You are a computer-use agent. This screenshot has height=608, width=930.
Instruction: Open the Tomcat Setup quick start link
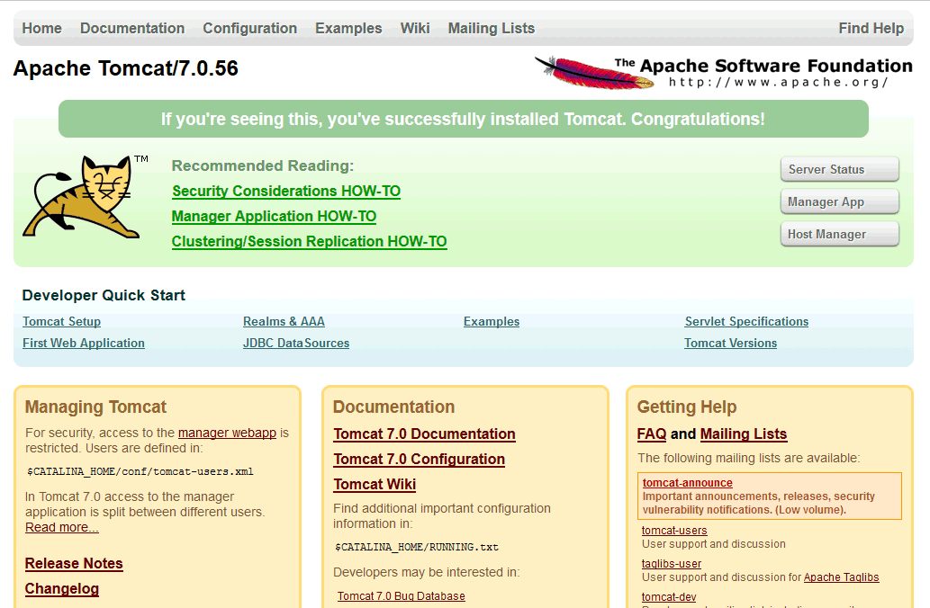(x=62, y=321)
